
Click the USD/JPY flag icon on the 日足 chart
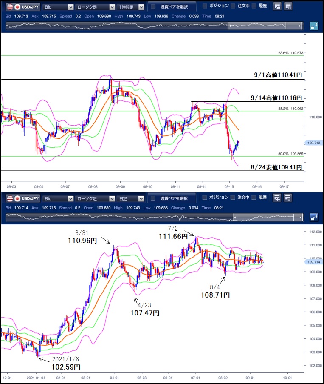14,198
